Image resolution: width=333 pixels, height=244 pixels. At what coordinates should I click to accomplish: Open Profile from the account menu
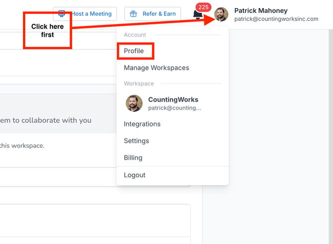coord(134,51)
